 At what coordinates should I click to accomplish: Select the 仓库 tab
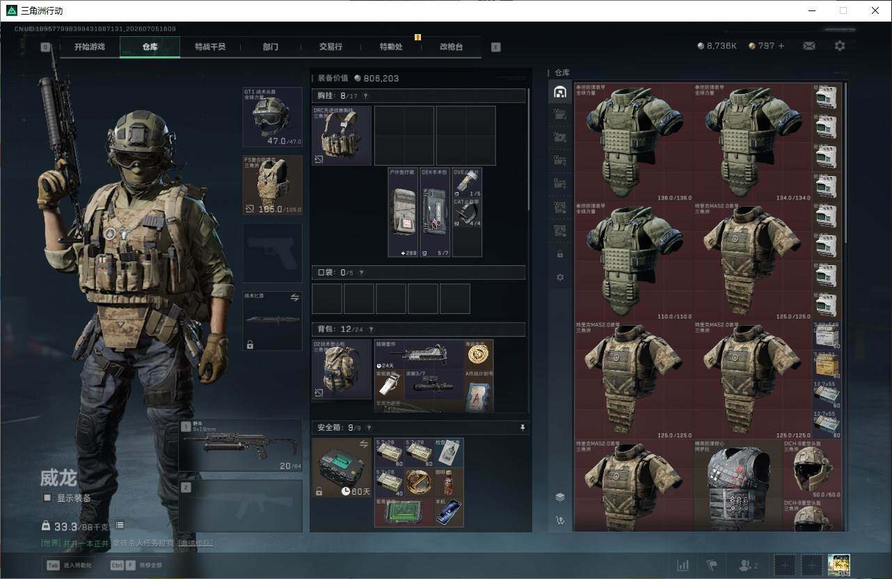click(150, 47)
